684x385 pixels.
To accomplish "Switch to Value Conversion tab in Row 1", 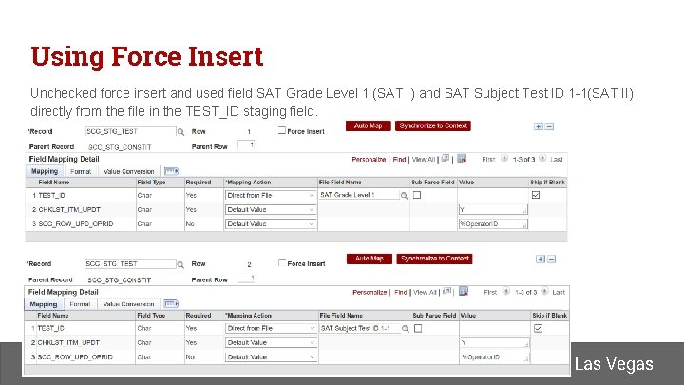I will (x=128, y=171).
